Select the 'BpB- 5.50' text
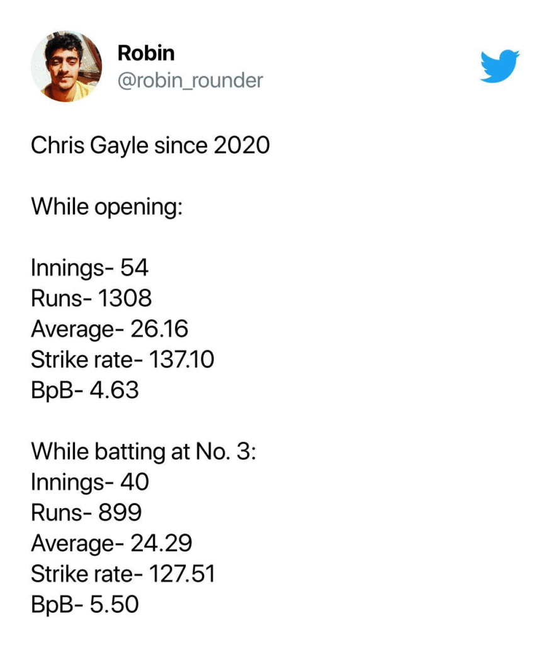Screen dimensions: 551x645 [84, 605]
